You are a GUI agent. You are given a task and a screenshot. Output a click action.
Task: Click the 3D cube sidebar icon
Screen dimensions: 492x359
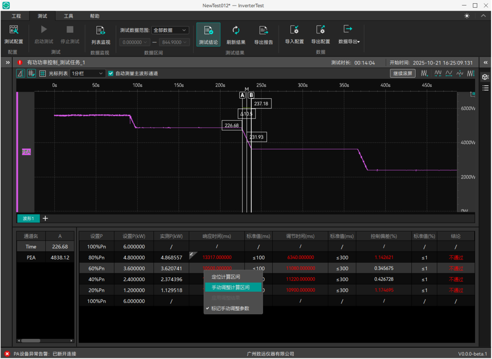tap(485, 77)
